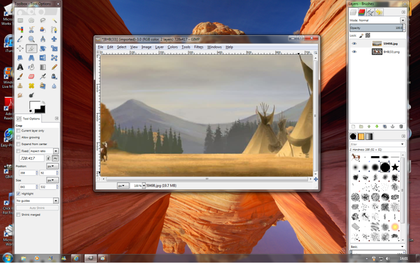Open the brush filter tag dropdown arrow
Viewport: 420px width, 265px height.
tap(402, 145)
